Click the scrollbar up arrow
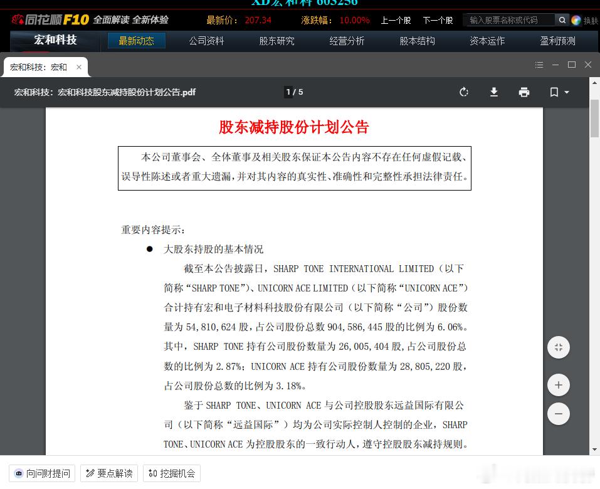 coord(594,82)
